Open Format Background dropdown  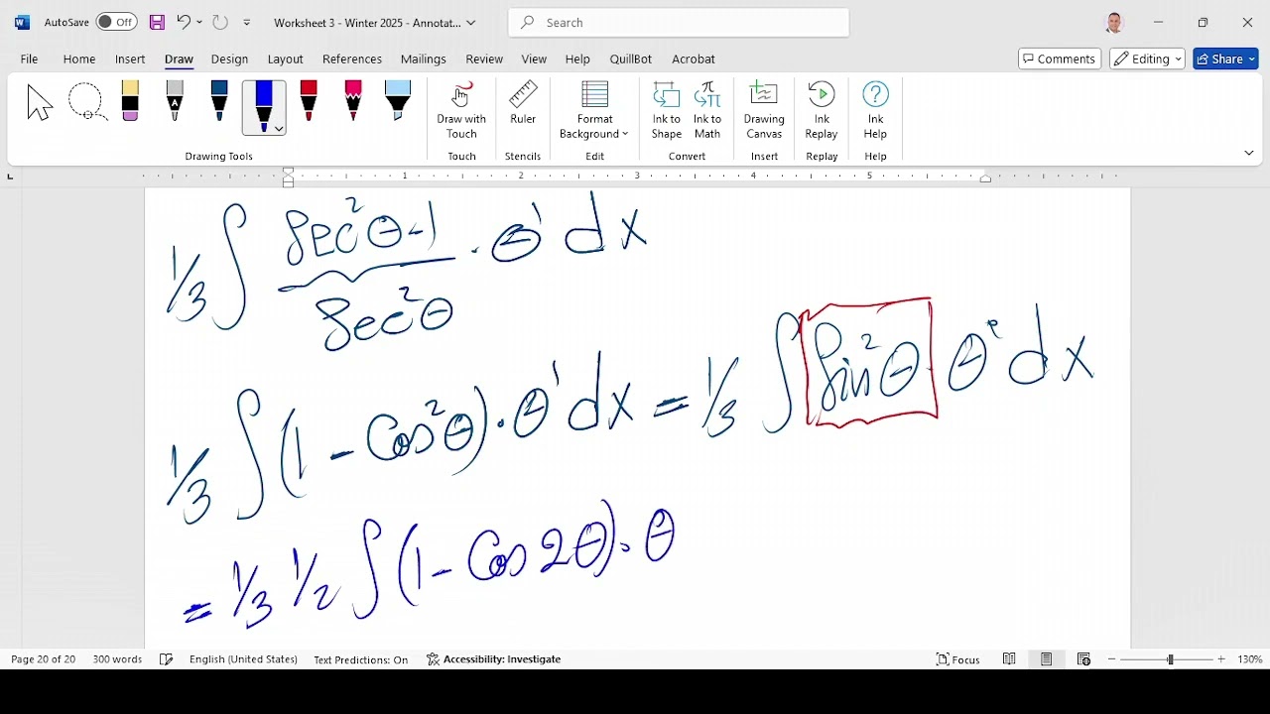(x=594, y=111)
